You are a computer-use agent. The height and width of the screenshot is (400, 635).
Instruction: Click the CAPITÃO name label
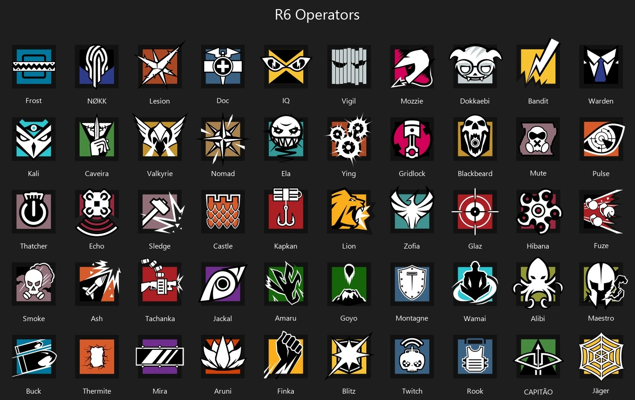[538, 392]
